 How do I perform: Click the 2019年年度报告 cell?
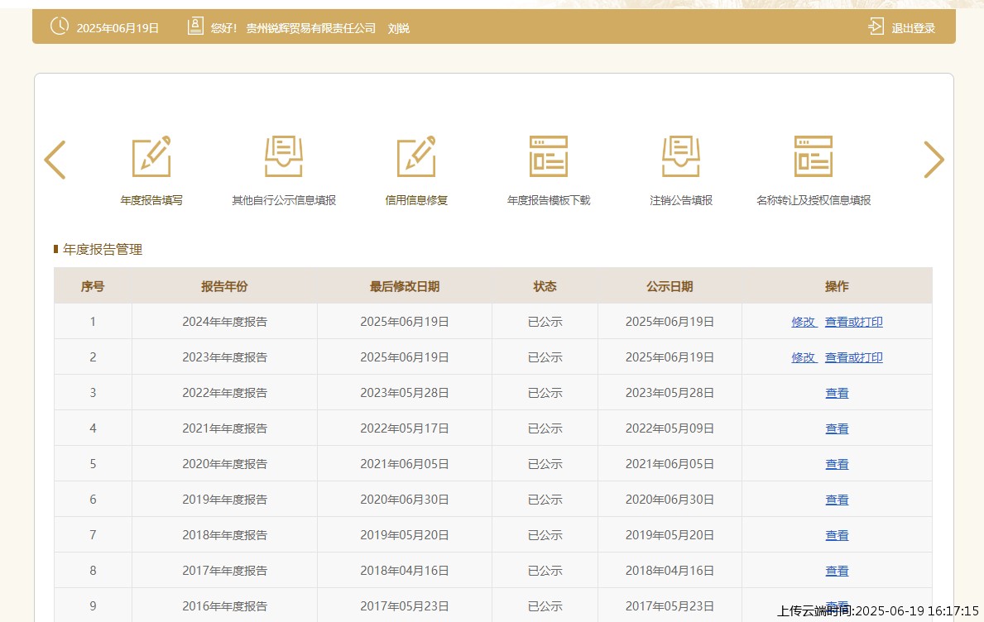point(224,500)
